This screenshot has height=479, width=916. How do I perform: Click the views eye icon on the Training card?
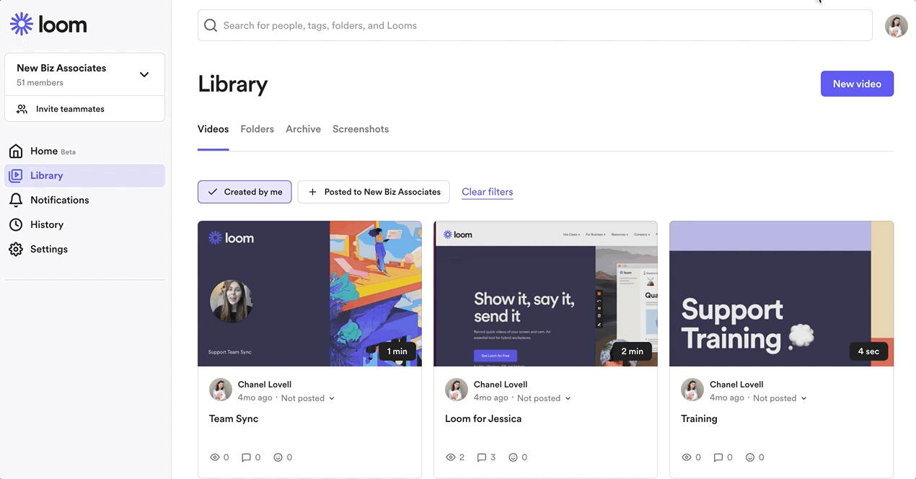[687, 457]
